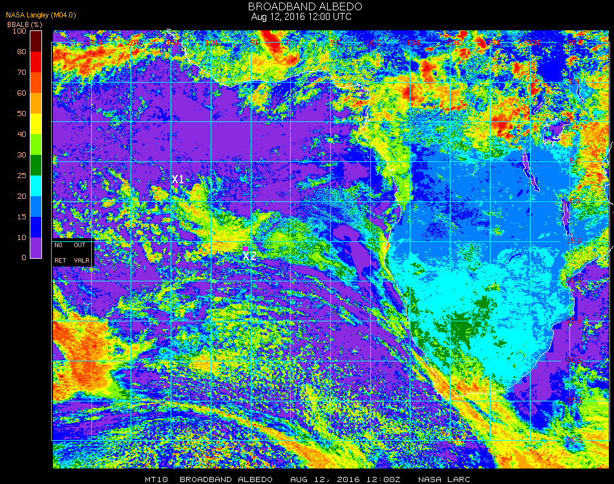
Task: Click the colorbar '25' tick label
Action: pos(21,176)
